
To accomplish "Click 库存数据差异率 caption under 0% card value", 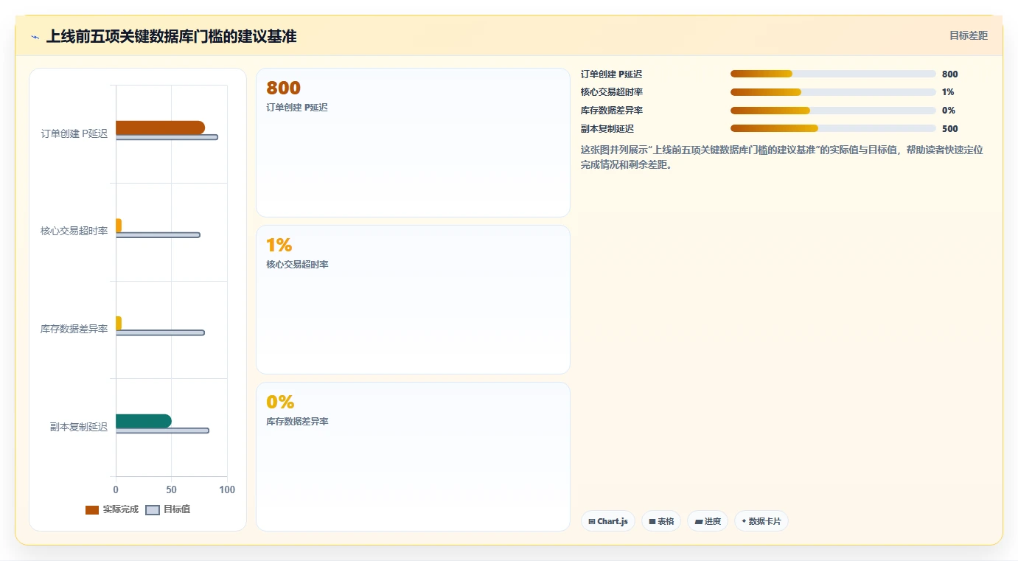I will [x=297, y=422].
